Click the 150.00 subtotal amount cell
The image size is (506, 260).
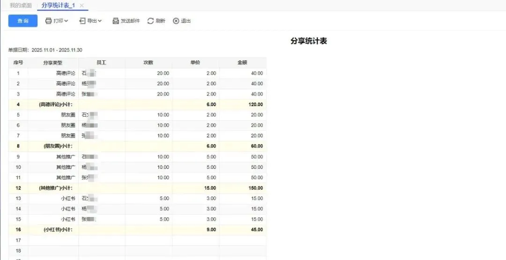[255, 188]
